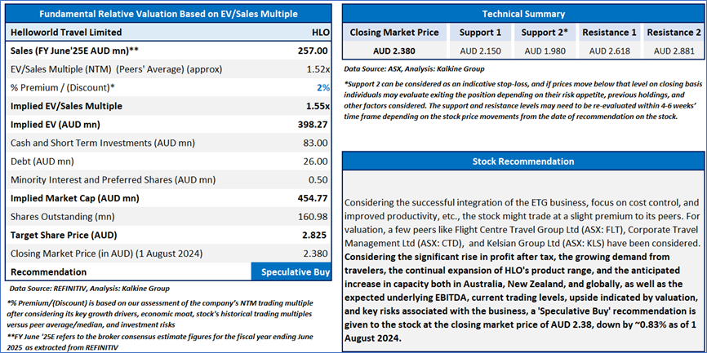Click the Resistance 2 value AUD 2.881
Screen dimensions: 707x353
tap(674, 51)
